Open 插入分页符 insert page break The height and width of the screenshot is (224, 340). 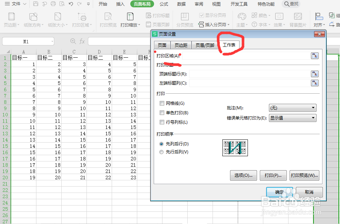(x=214, y=24)
